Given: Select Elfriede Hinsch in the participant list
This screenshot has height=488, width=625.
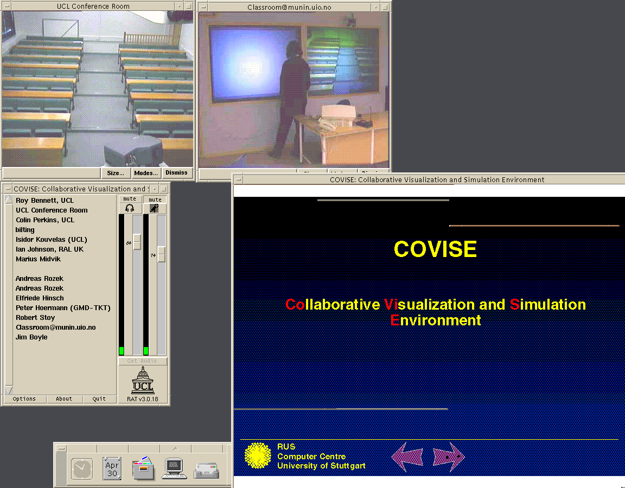Looking at the screenshot, I should (x=40, y=298).
